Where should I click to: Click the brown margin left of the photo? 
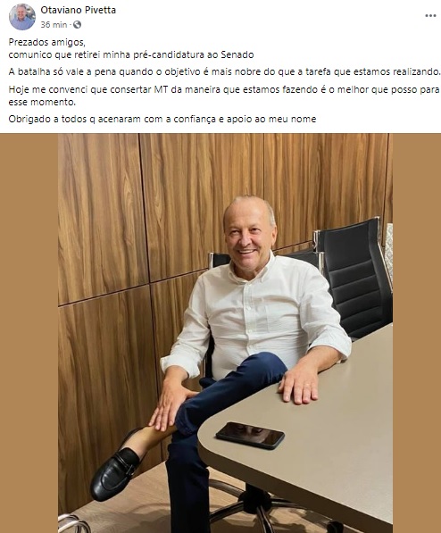point(29,333)
